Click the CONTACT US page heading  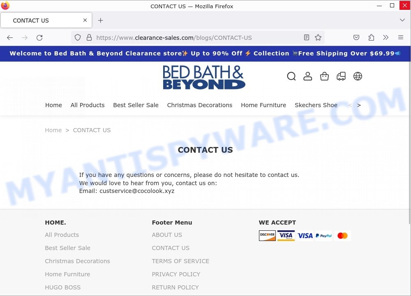[205, 150]
